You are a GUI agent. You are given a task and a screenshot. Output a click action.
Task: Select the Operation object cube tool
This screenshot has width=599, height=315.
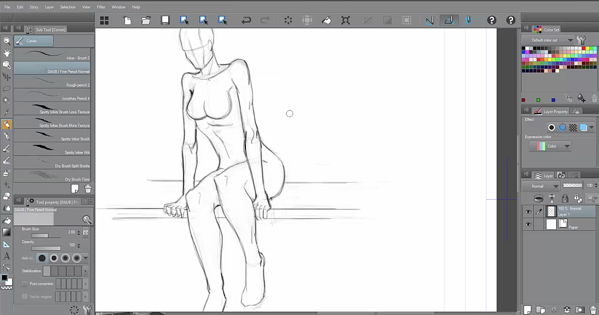pos(7,65)
